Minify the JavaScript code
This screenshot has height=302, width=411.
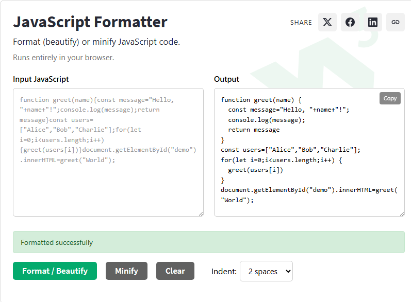pyautogui.click(x=126, y=271)
